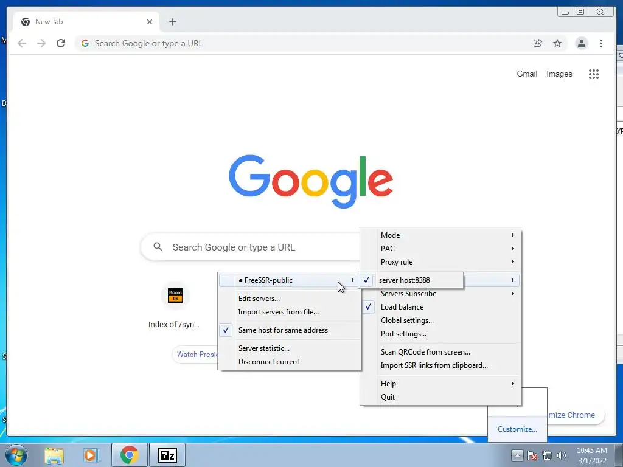Click the Watch Presi... promo link
The height and width of the screenshot is (467, 623).
(x=195, y=355)
